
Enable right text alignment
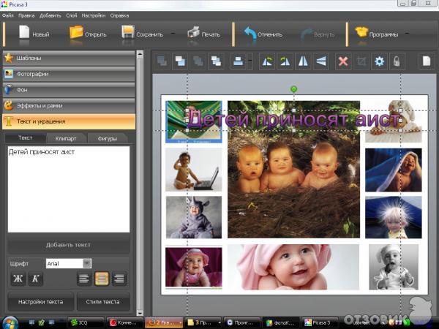[119, 278]
